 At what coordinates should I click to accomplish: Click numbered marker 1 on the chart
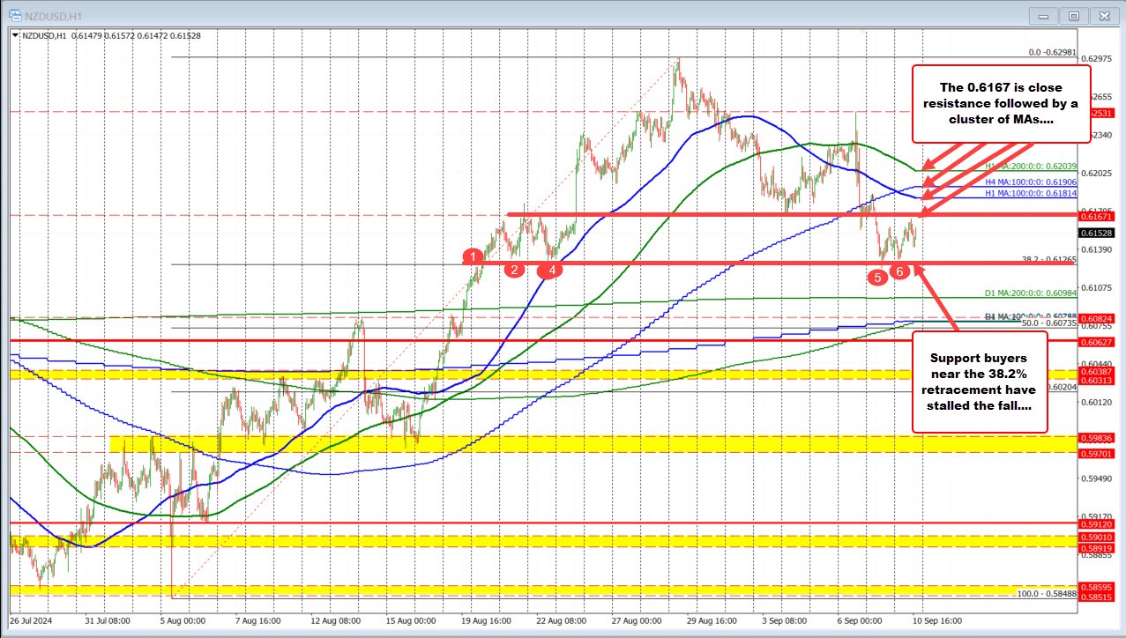point(473,256)
